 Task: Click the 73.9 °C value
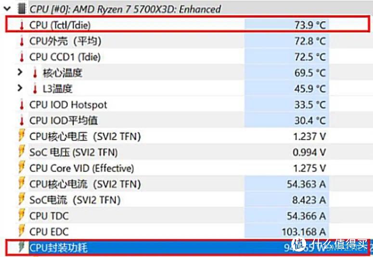[x=310, y=25]
